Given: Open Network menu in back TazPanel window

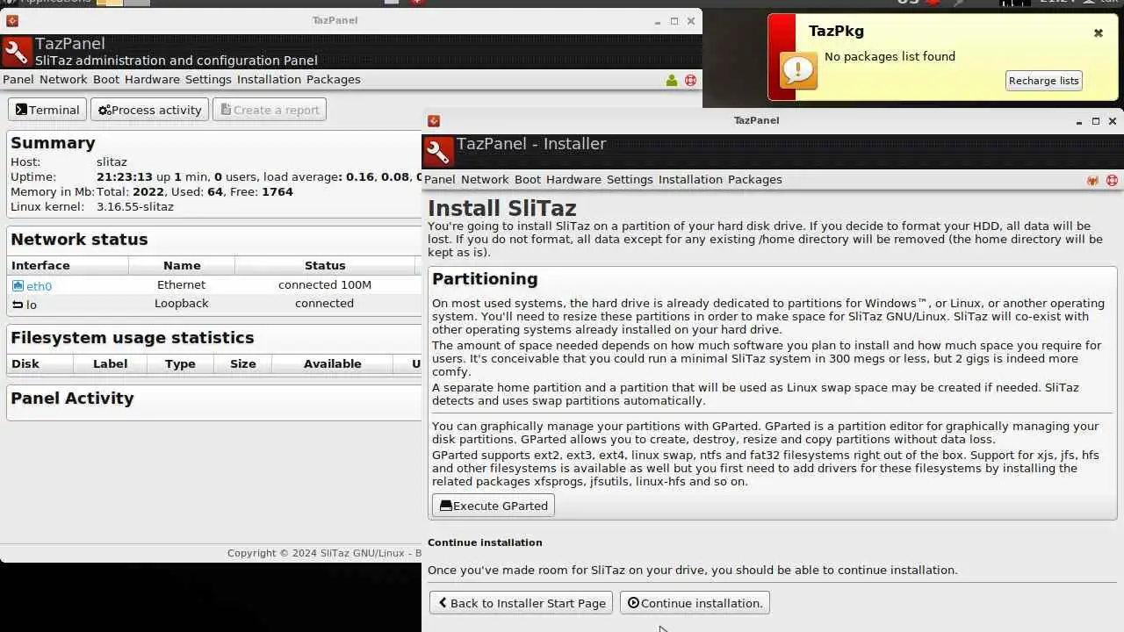Looking at the screenshot, I should click(63, 79).
